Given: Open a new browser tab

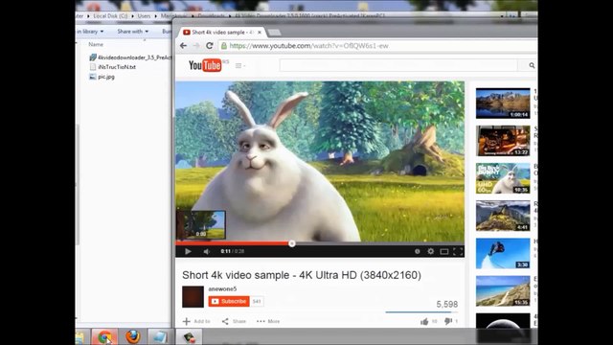Looking at the screenshot, I should (275, 32).
